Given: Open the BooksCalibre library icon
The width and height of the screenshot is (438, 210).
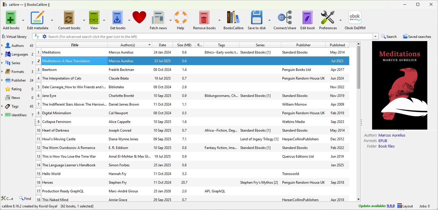Looking at the screenshot, I should click(x=233, y=18).
